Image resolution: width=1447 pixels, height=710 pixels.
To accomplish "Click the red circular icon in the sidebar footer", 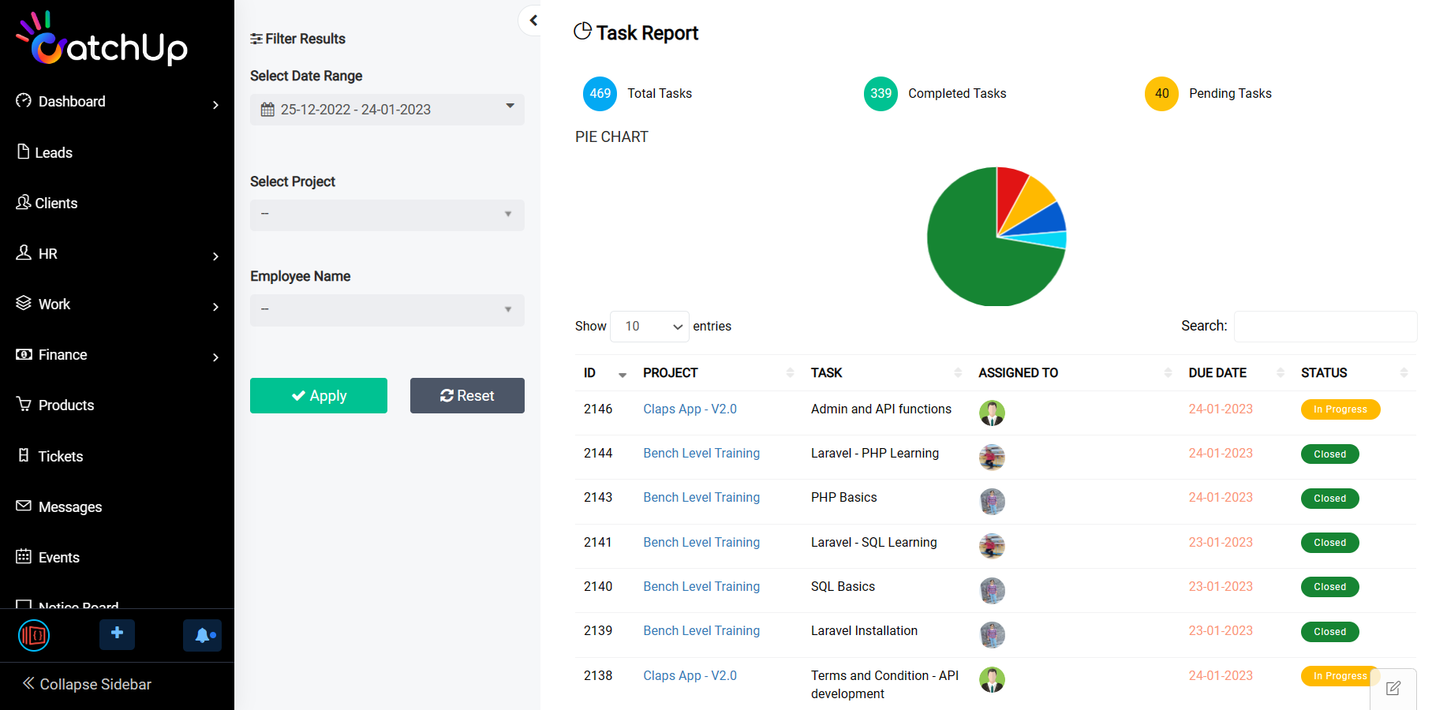I will click(34, 635).
